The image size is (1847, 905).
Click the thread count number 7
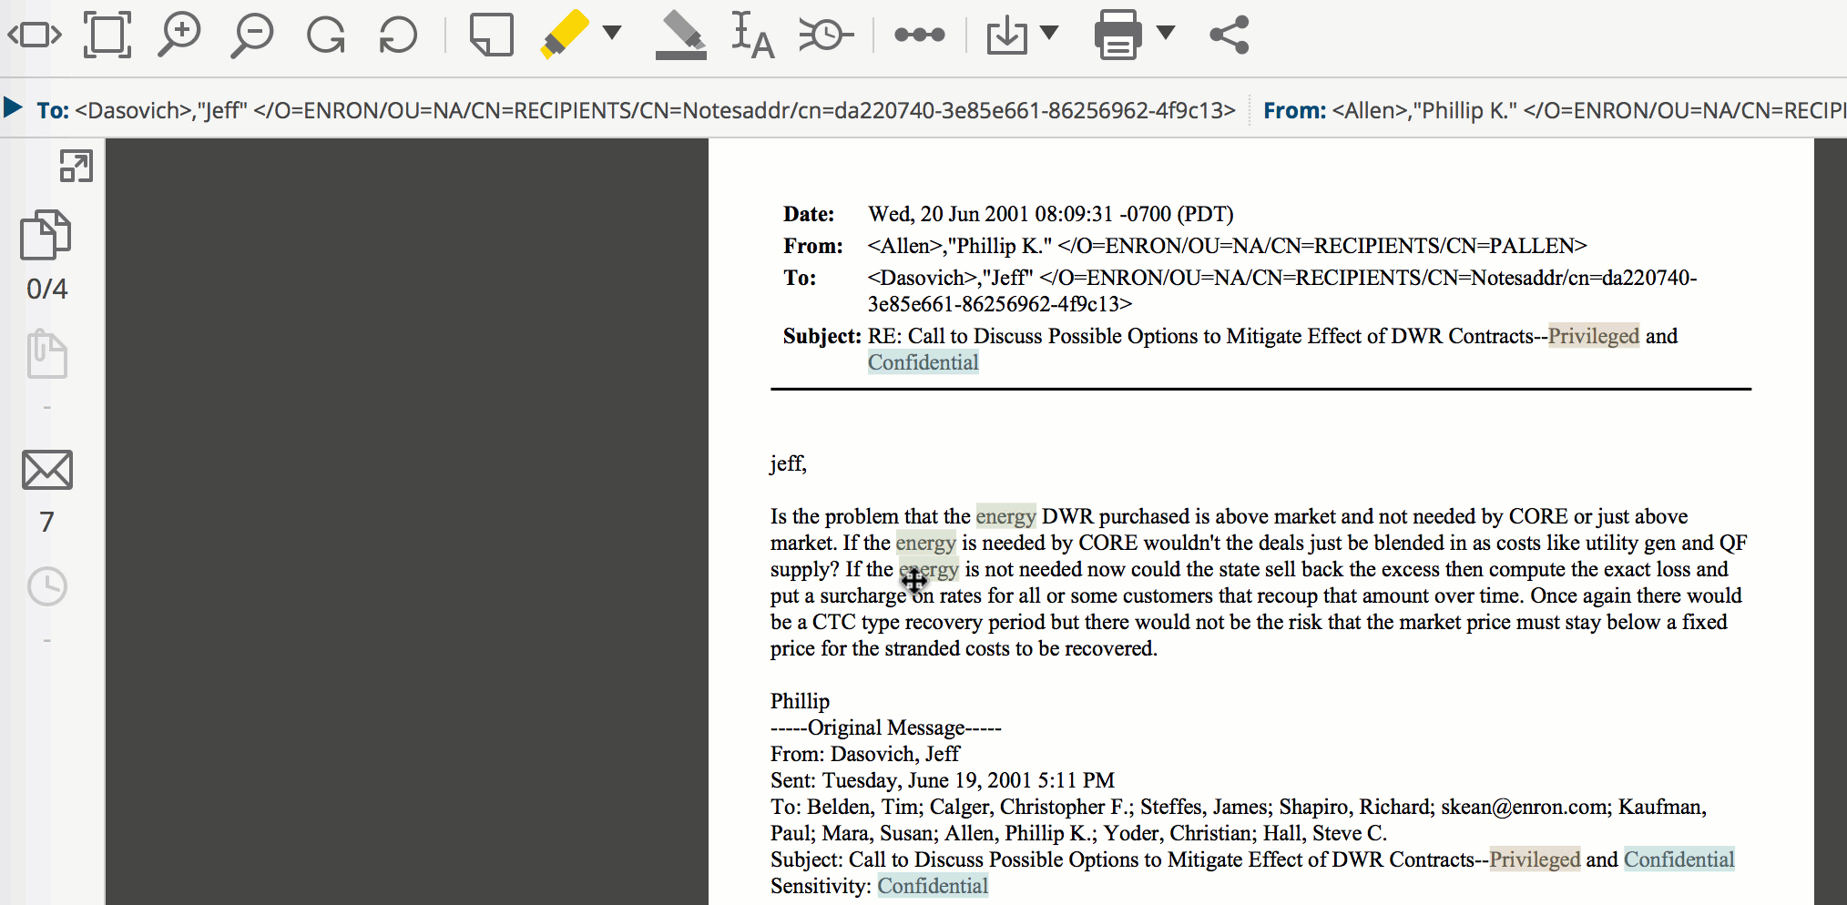pos(46,522)
